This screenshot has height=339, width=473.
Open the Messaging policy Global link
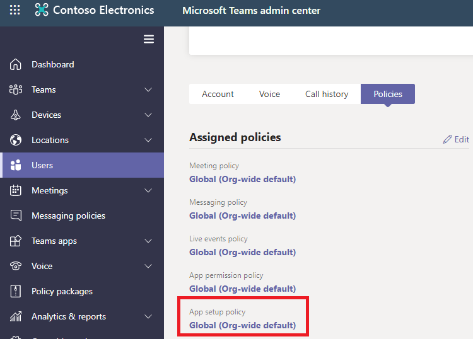click(x=243, y=215)
